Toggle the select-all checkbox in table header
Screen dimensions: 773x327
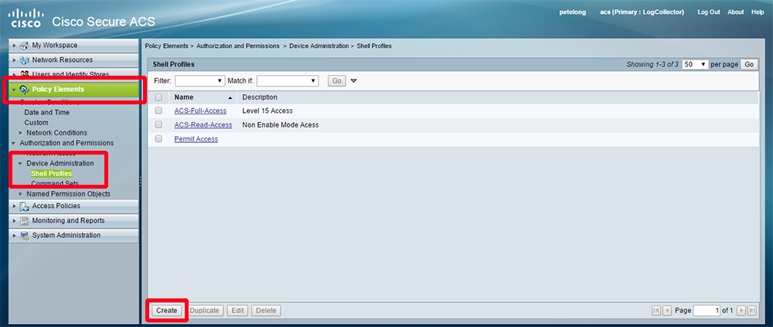coord(158,97)
